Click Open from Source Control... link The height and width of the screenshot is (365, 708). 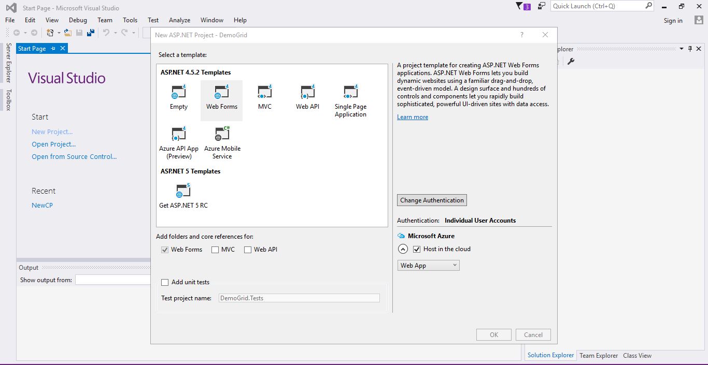coord(74,157)
